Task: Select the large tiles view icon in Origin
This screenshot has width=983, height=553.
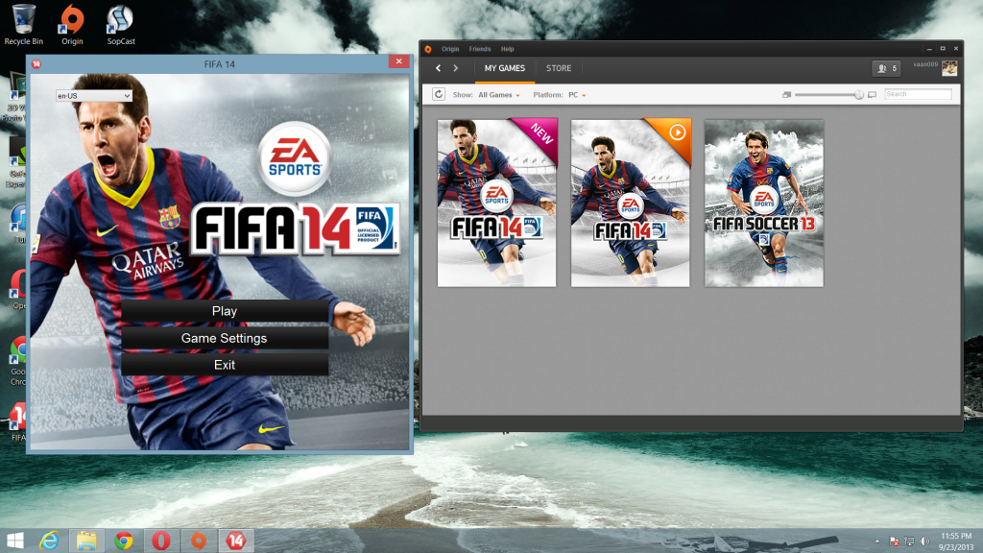Action: 872,95
